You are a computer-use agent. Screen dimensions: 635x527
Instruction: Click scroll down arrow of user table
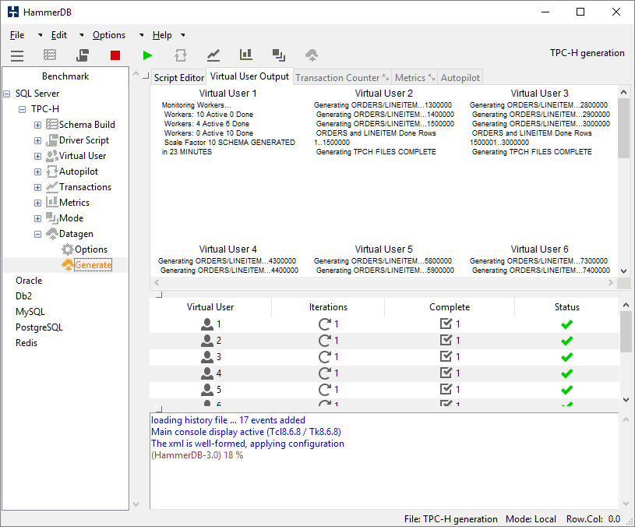pyautogui.click(x=626, y=400)
